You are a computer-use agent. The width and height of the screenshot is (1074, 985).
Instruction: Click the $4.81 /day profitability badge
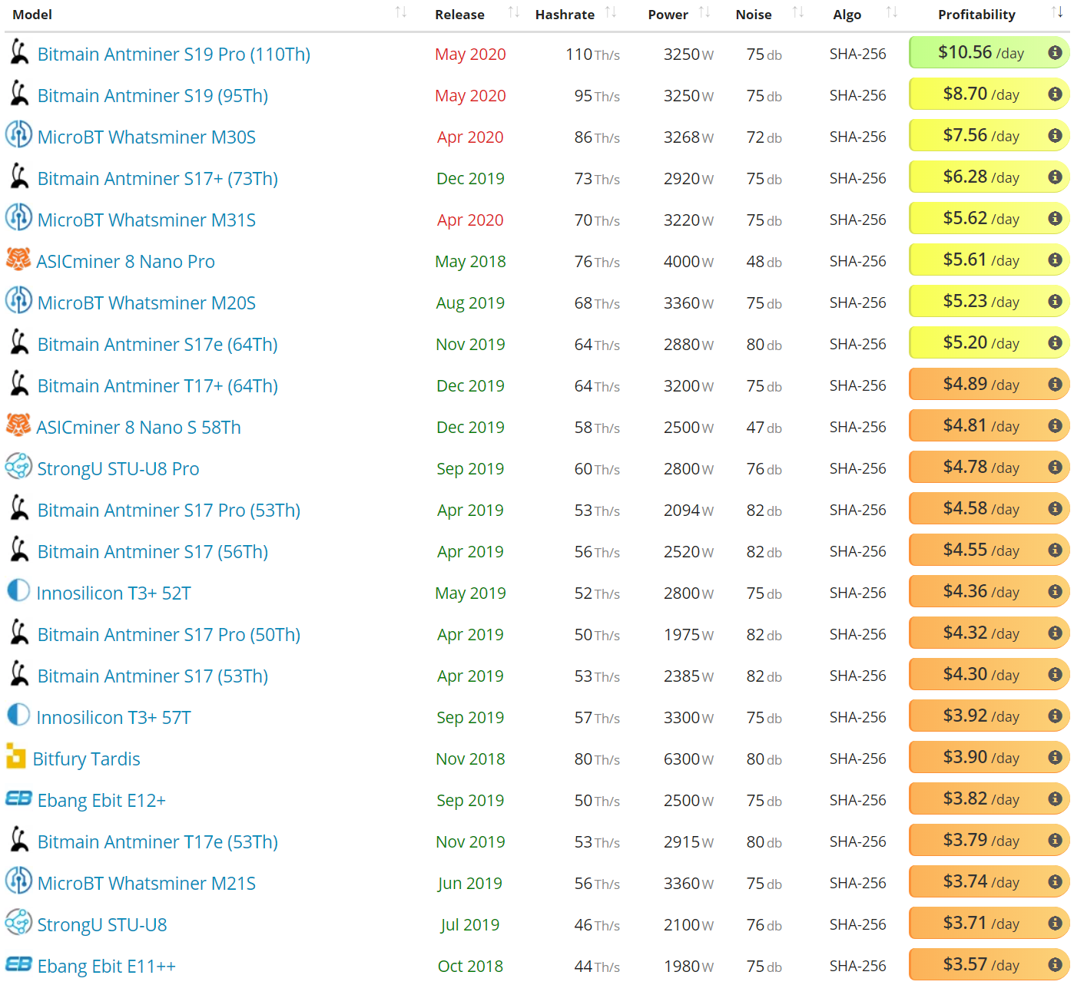(x=989, y=426)
